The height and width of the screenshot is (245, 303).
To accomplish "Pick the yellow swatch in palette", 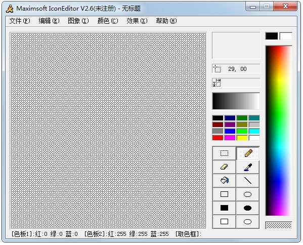I will pos(242,138).
